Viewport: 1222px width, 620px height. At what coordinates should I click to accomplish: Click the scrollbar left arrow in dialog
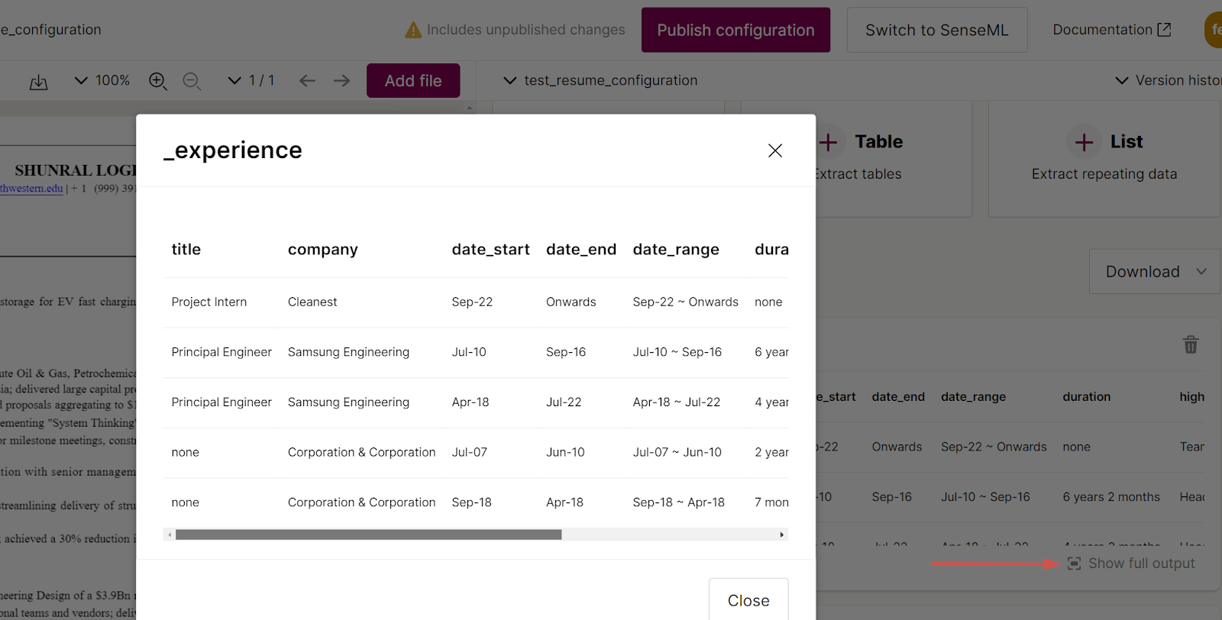170,534
